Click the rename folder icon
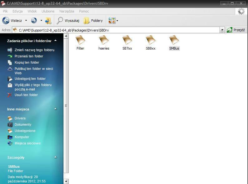 (x=10, y=50)
